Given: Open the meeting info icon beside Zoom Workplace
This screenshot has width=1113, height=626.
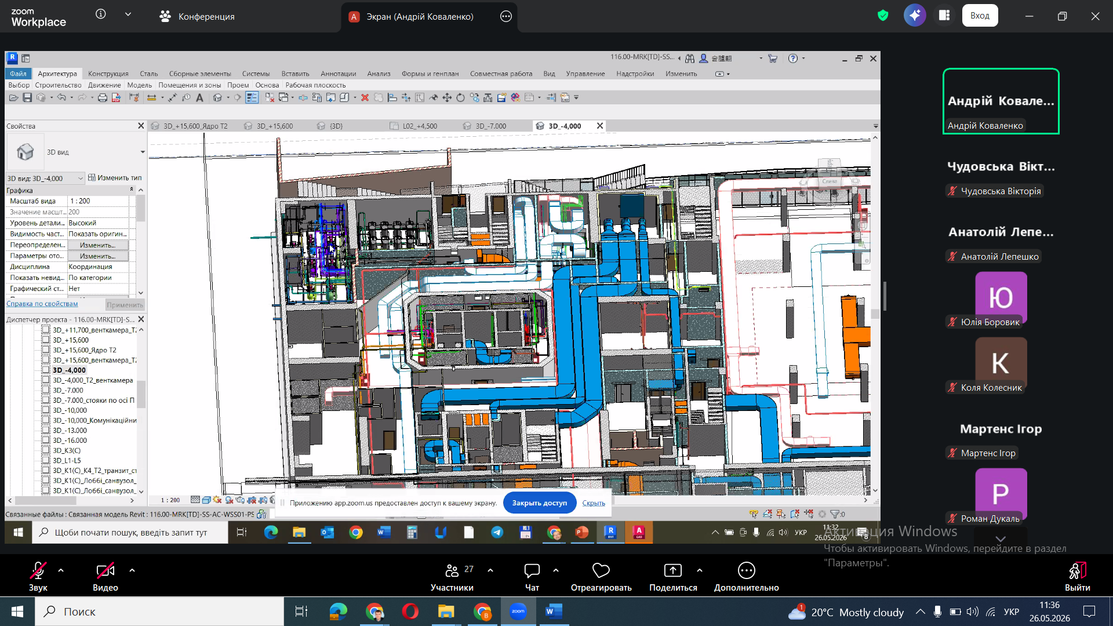Looking at the screenshot, I should point(101,14).
